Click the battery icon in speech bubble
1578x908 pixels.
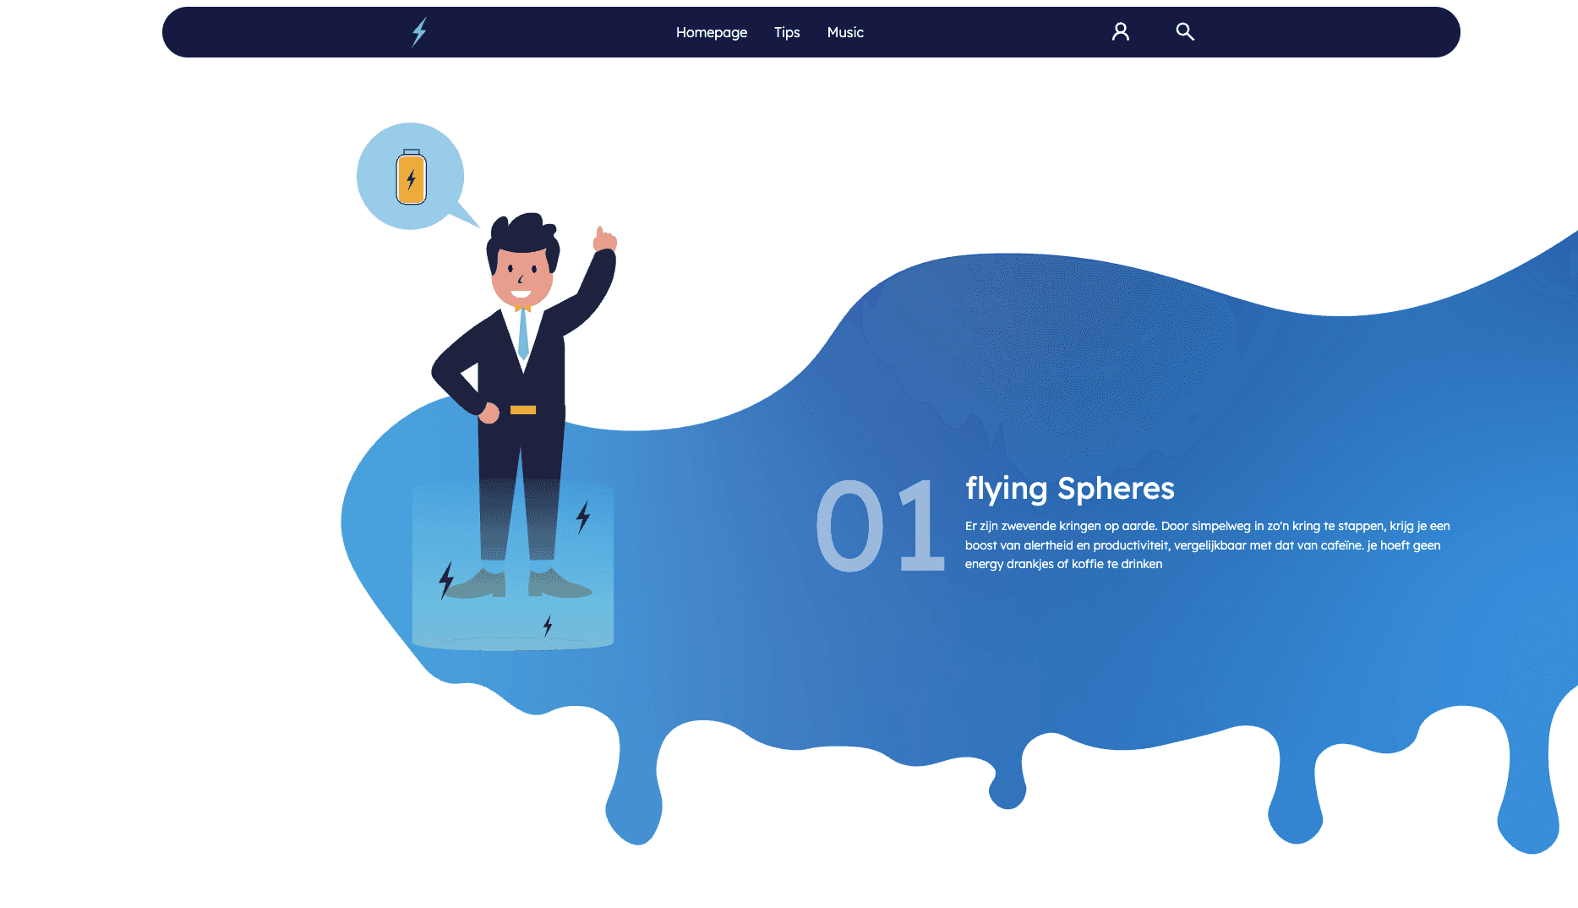click(x=412, y=177)
